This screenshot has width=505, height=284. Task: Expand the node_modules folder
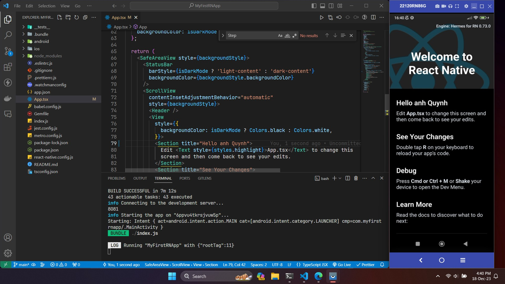click(23, 56)
